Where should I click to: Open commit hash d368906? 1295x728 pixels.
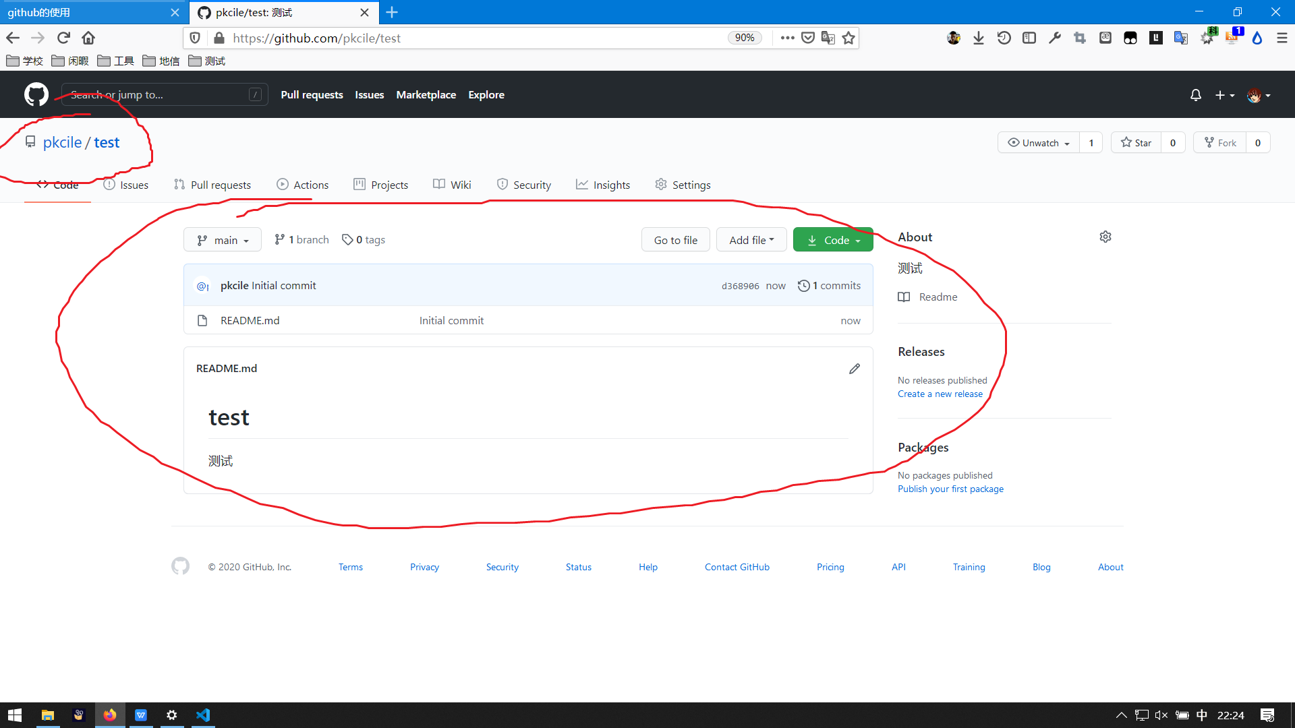741,286
